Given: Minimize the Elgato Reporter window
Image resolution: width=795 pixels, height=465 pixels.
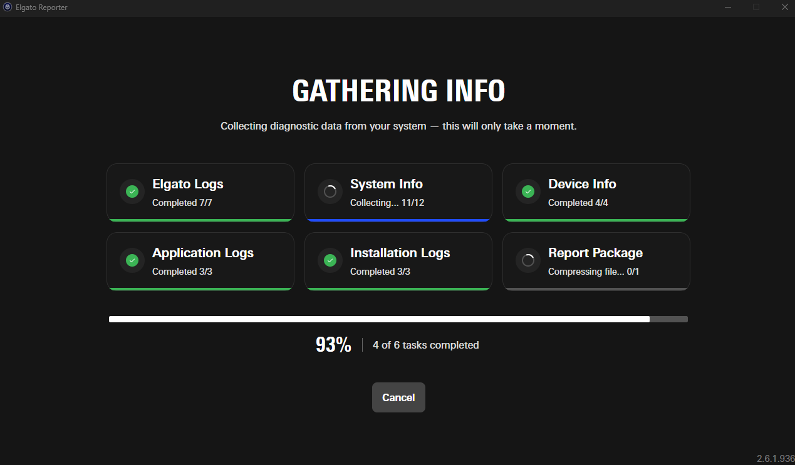Looking at the screenshot, I should [x=728, y=8].
